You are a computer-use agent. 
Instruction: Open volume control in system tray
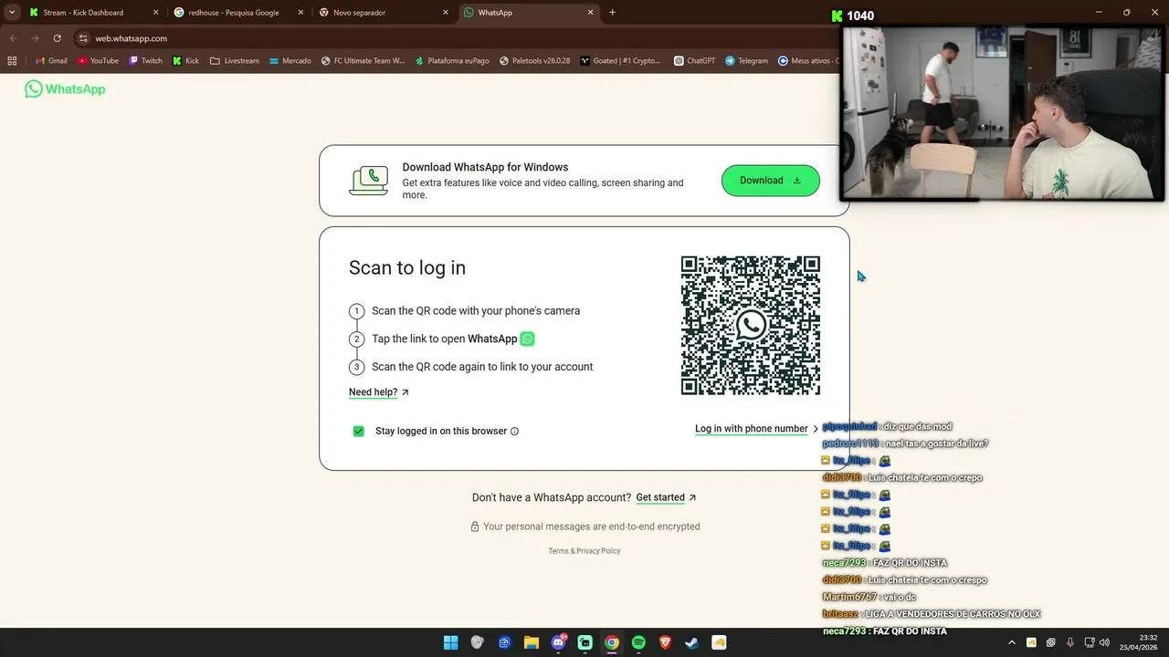(1104, 642)
